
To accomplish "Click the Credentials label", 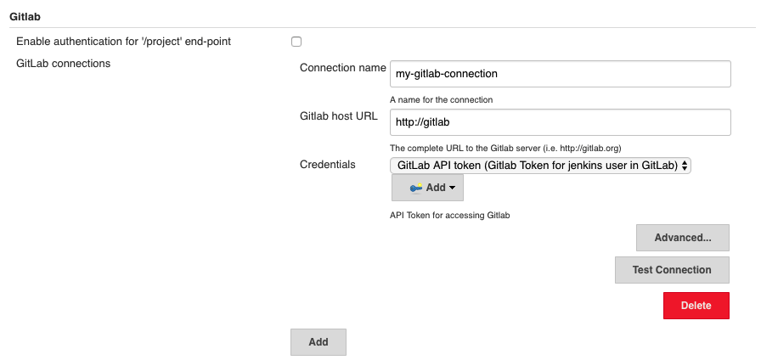I will coord(328,165).
